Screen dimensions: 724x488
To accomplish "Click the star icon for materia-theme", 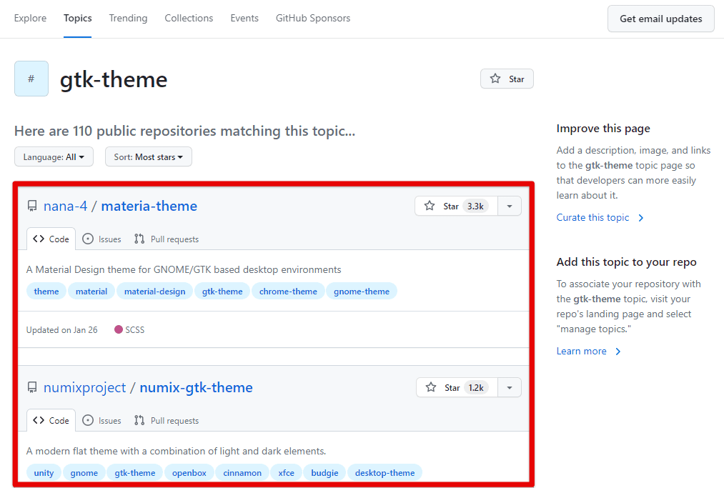I will [430, 206].
